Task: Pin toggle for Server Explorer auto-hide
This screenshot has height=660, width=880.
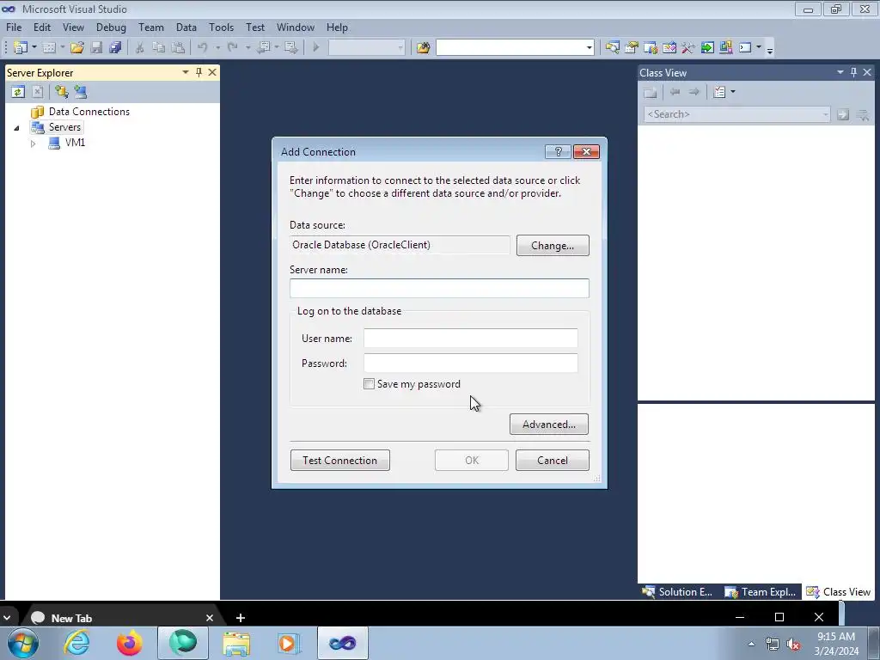Action: pyautogui.click(x=199, y=72)
